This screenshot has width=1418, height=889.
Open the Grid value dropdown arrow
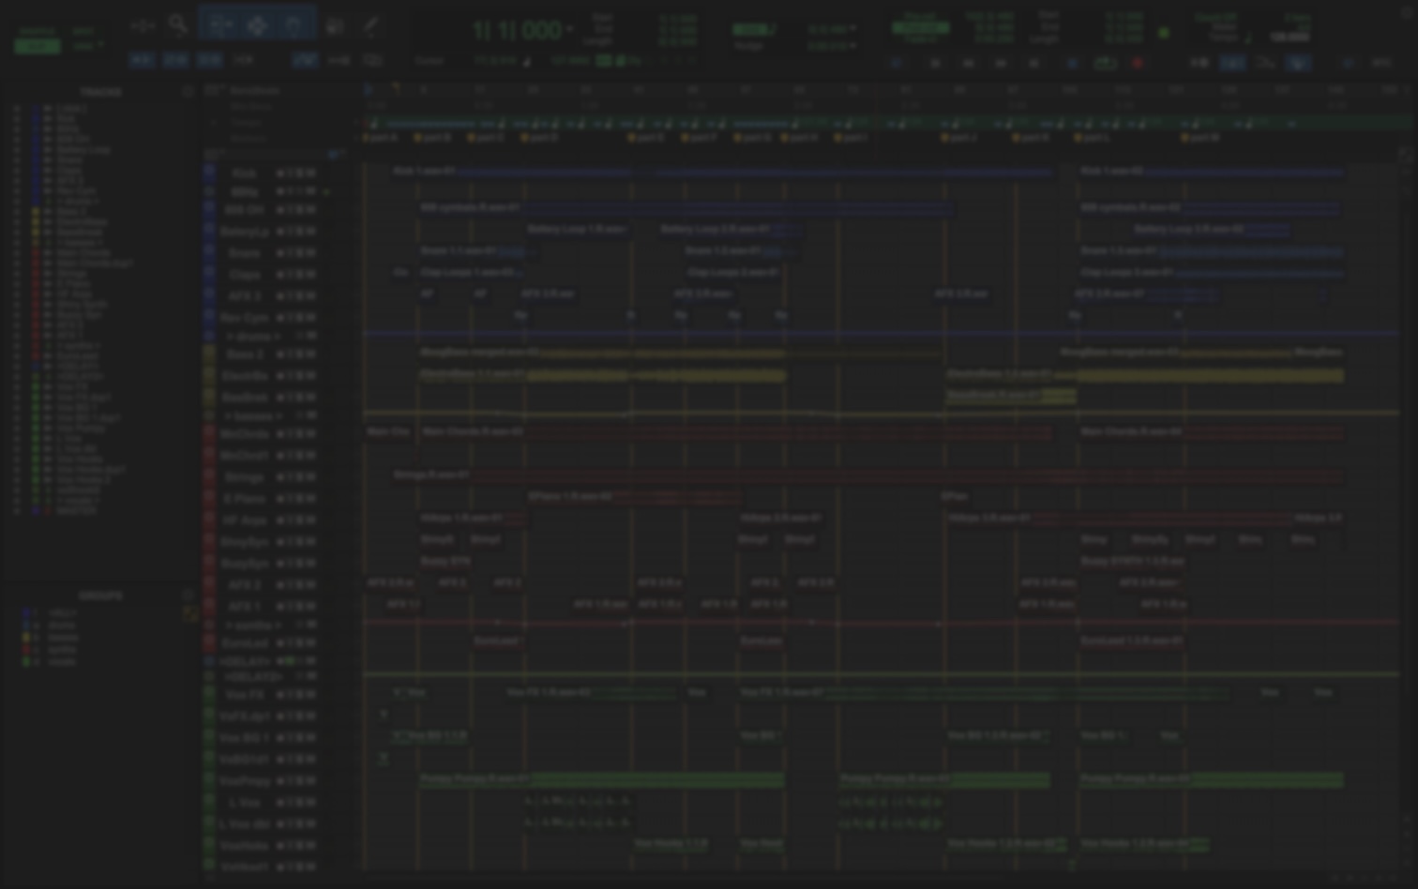(852, 29)
